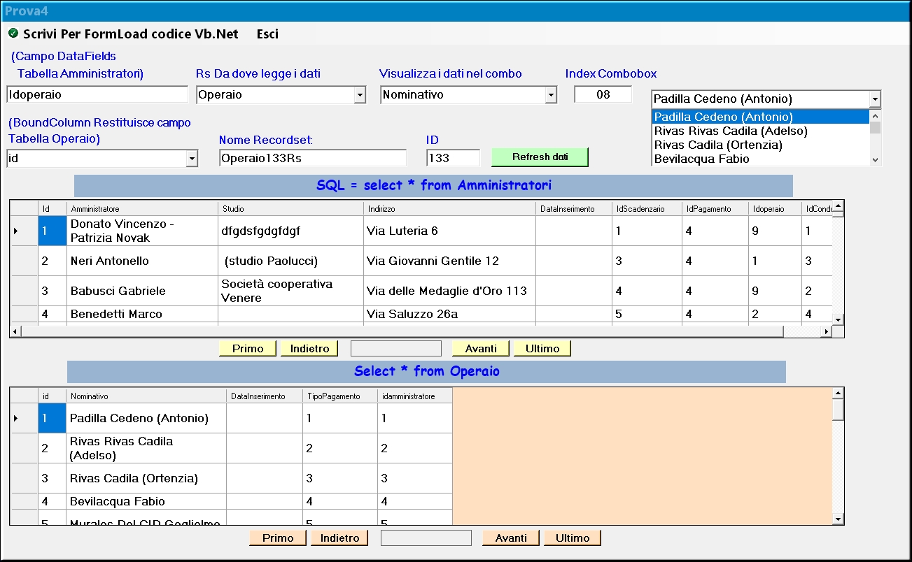Click the empty field between yellow Indietro and Avanti
The image size is (912, 562).
point(396,348)
